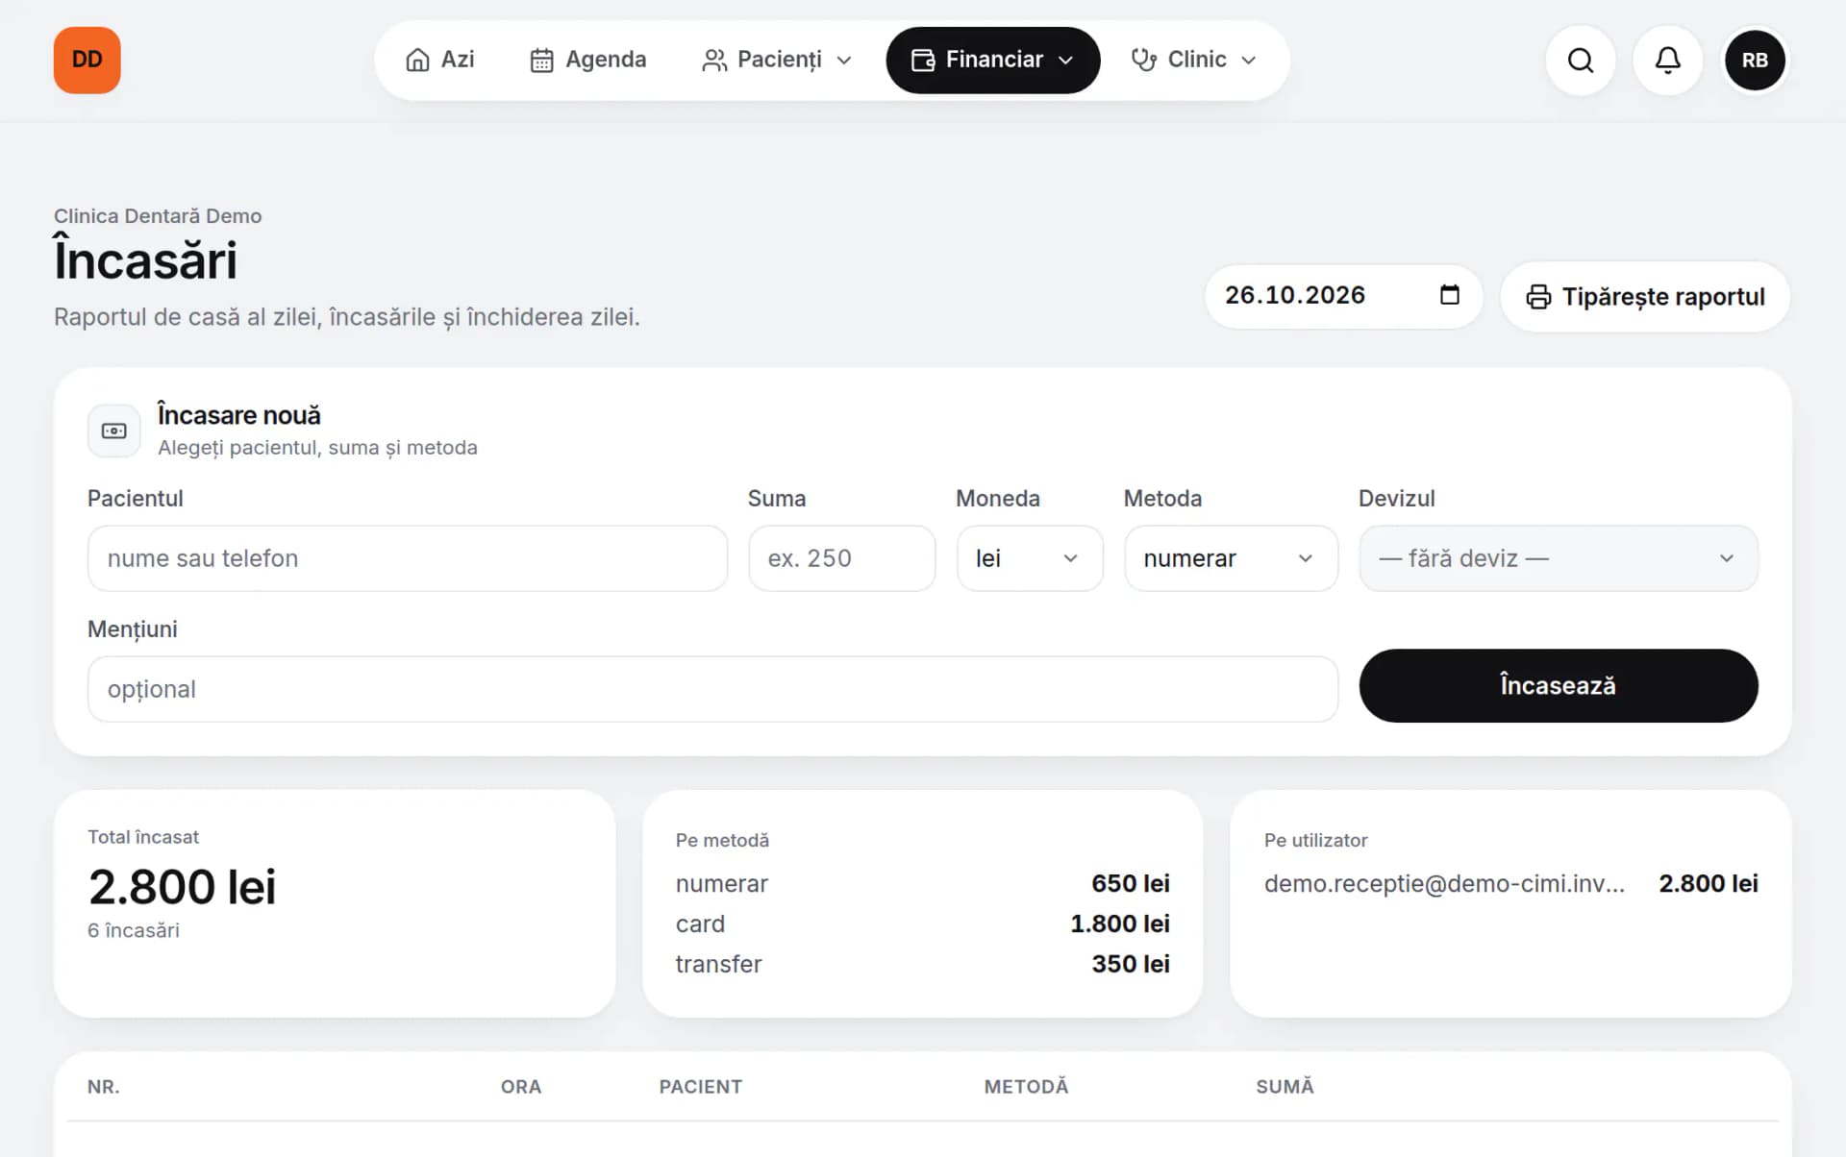
Task: Click the demo.receptie user email text
Action: 1444,883
